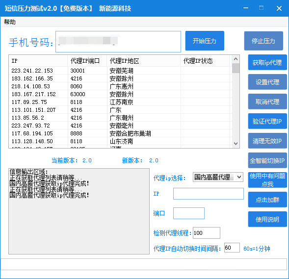Select row with IP 113.101.151.207
This screenshot has height=279, width=289.
pyautogui.click(x=120, y=110)
